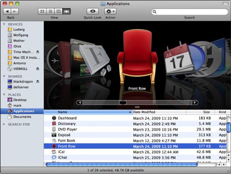The width and height of the screenshot is (231, 174).
Task: Open Desktop folder in sidebar
Action: click(17, 100)
